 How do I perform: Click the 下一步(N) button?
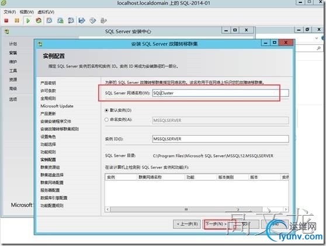pyautogui.click(x=216, y=224)
